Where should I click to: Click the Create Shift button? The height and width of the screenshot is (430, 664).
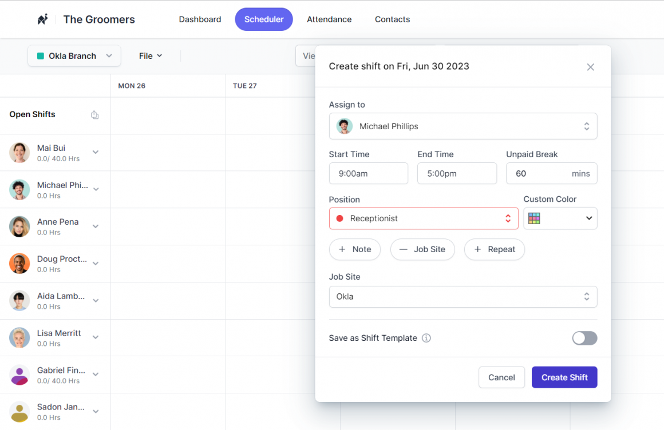click(564, 377)
